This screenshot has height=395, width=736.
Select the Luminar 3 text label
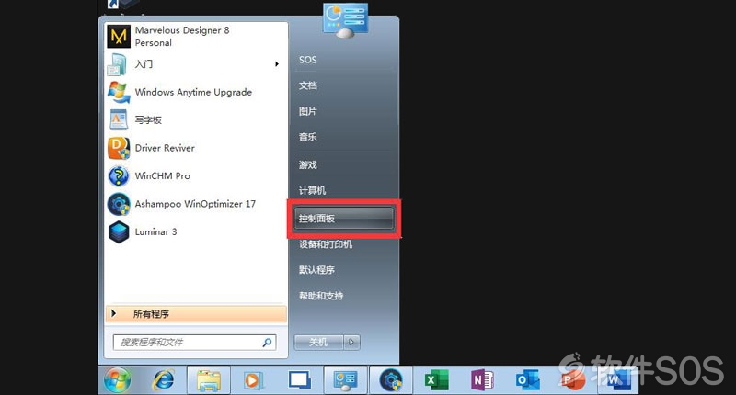tap(155, 231)
